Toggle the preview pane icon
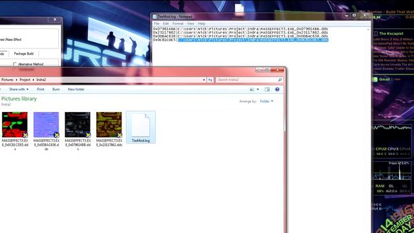Viewport: 414px width, 233px height. pos(267,89)
